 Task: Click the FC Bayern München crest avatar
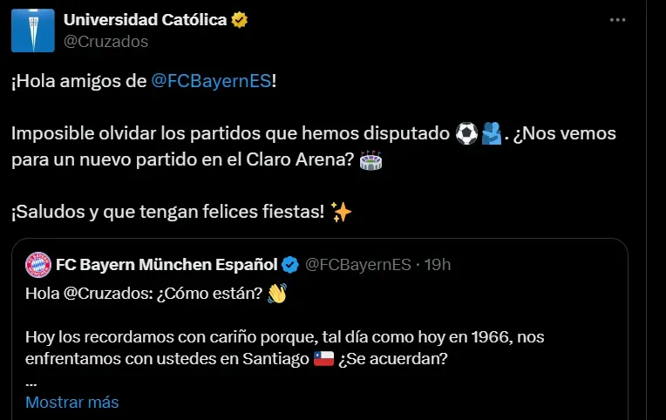[38, 265]
